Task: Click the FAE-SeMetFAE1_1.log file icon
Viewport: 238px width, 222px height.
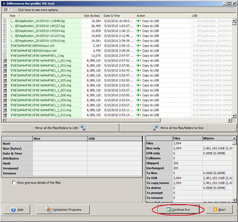Action: 5,56
